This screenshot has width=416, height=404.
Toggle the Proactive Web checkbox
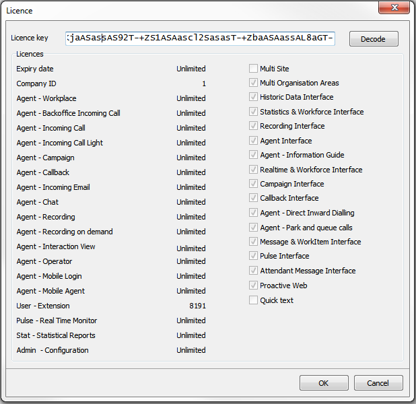pyautogui.click(x=253, y=285)
